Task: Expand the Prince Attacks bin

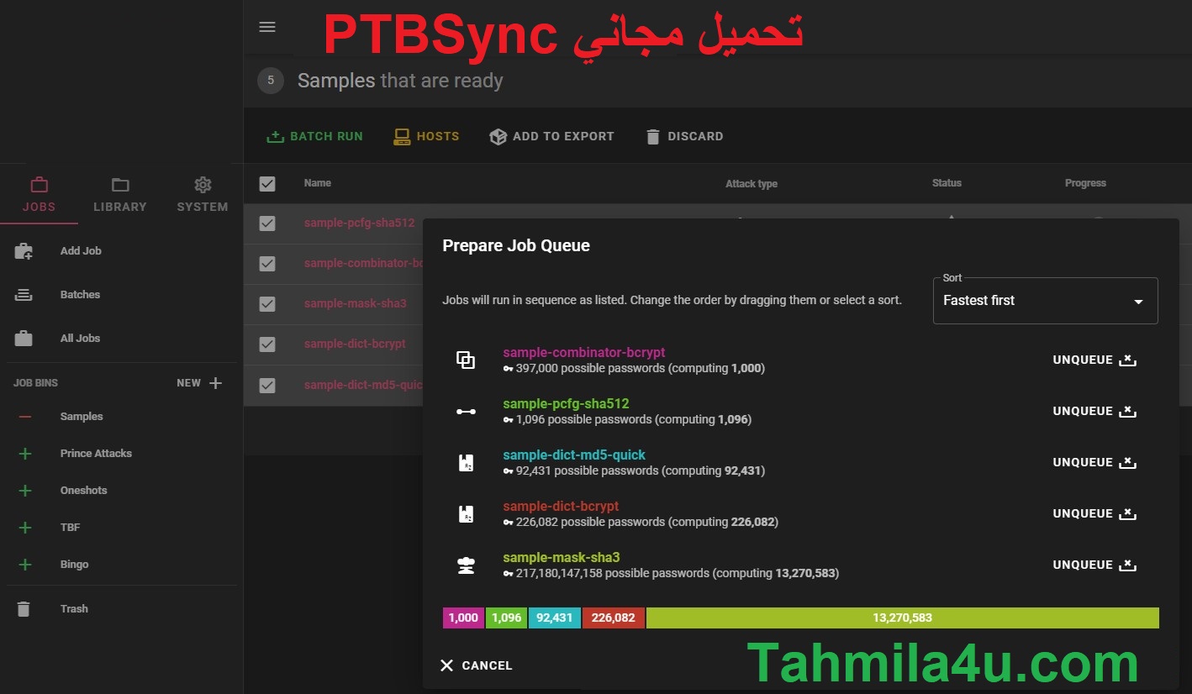Action: click(25, 454)
